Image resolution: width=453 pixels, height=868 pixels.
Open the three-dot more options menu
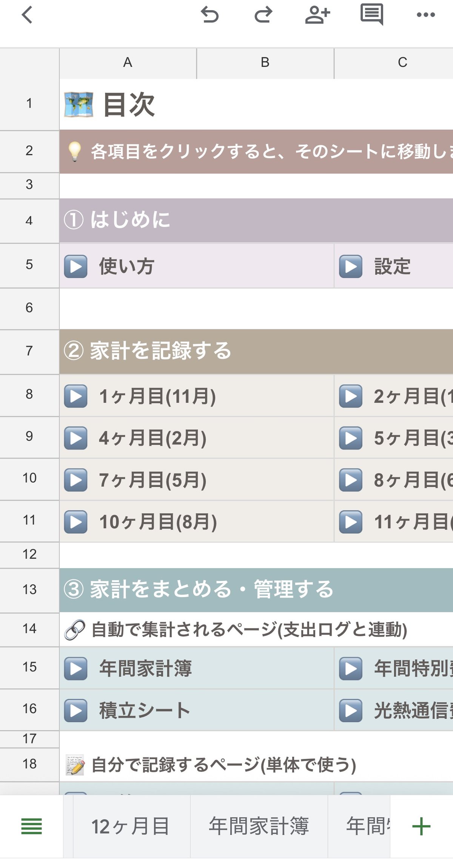(x=426, y=15)
